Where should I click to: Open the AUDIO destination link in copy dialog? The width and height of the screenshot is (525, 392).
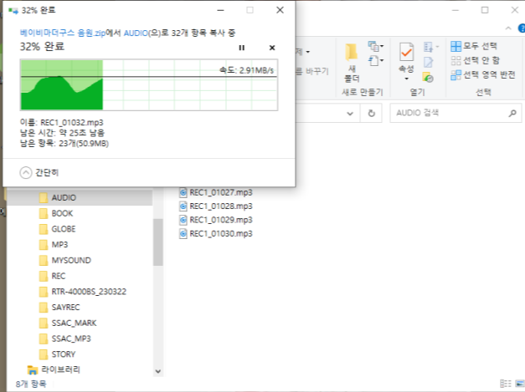(136, 33)
